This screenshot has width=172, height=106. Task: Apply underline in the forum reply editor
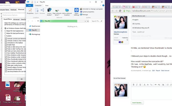point(140,84)
